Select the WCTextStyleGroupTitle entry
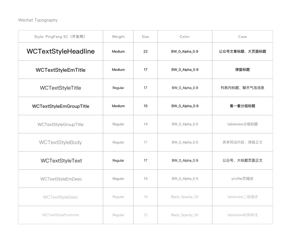Screen dimensions: 291x241 pyautogui.click(x=61, y=125)
